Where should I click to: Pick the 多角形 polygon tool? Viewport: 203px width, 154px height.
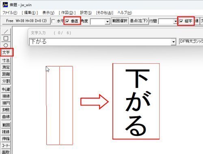[x=6, y=110]
